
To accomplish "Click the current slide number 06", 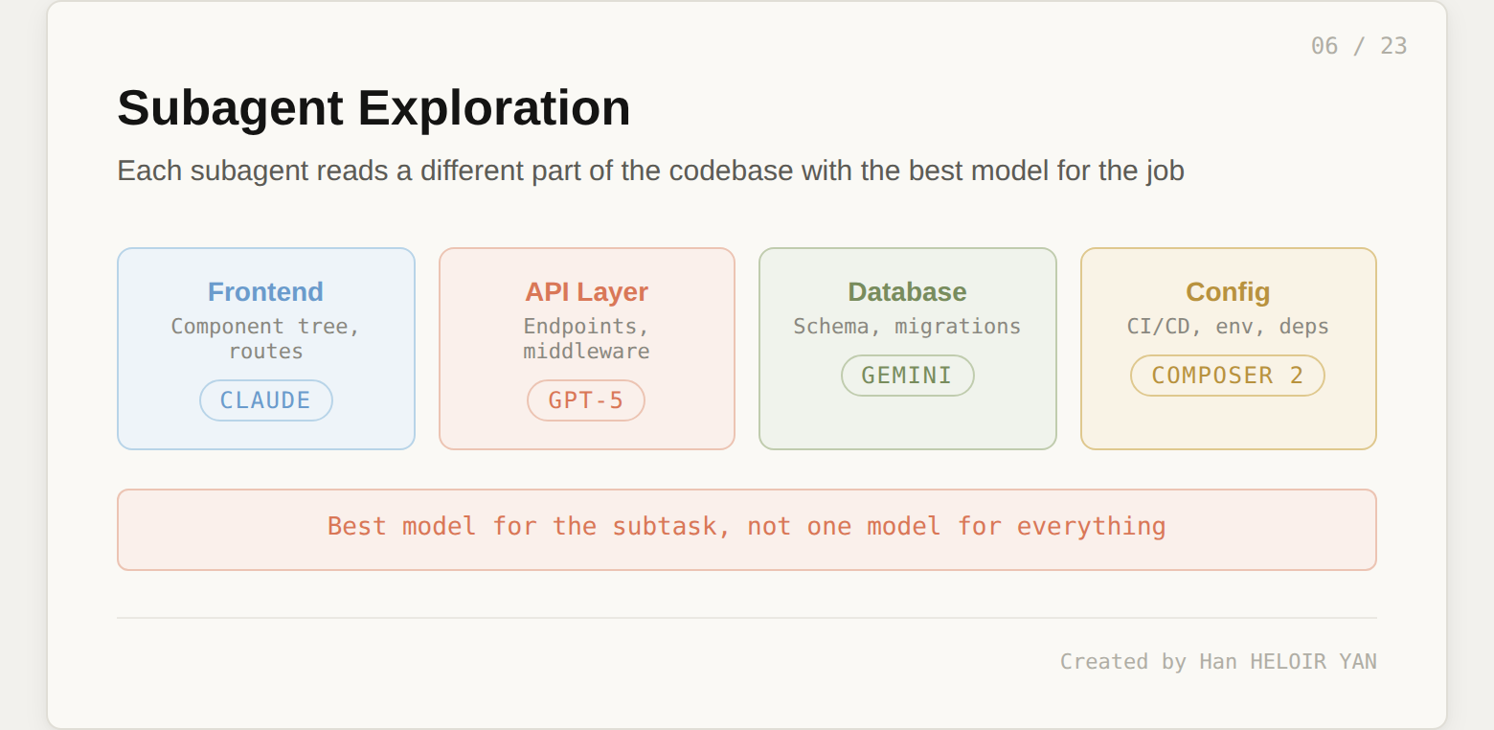I will 1324,46.
